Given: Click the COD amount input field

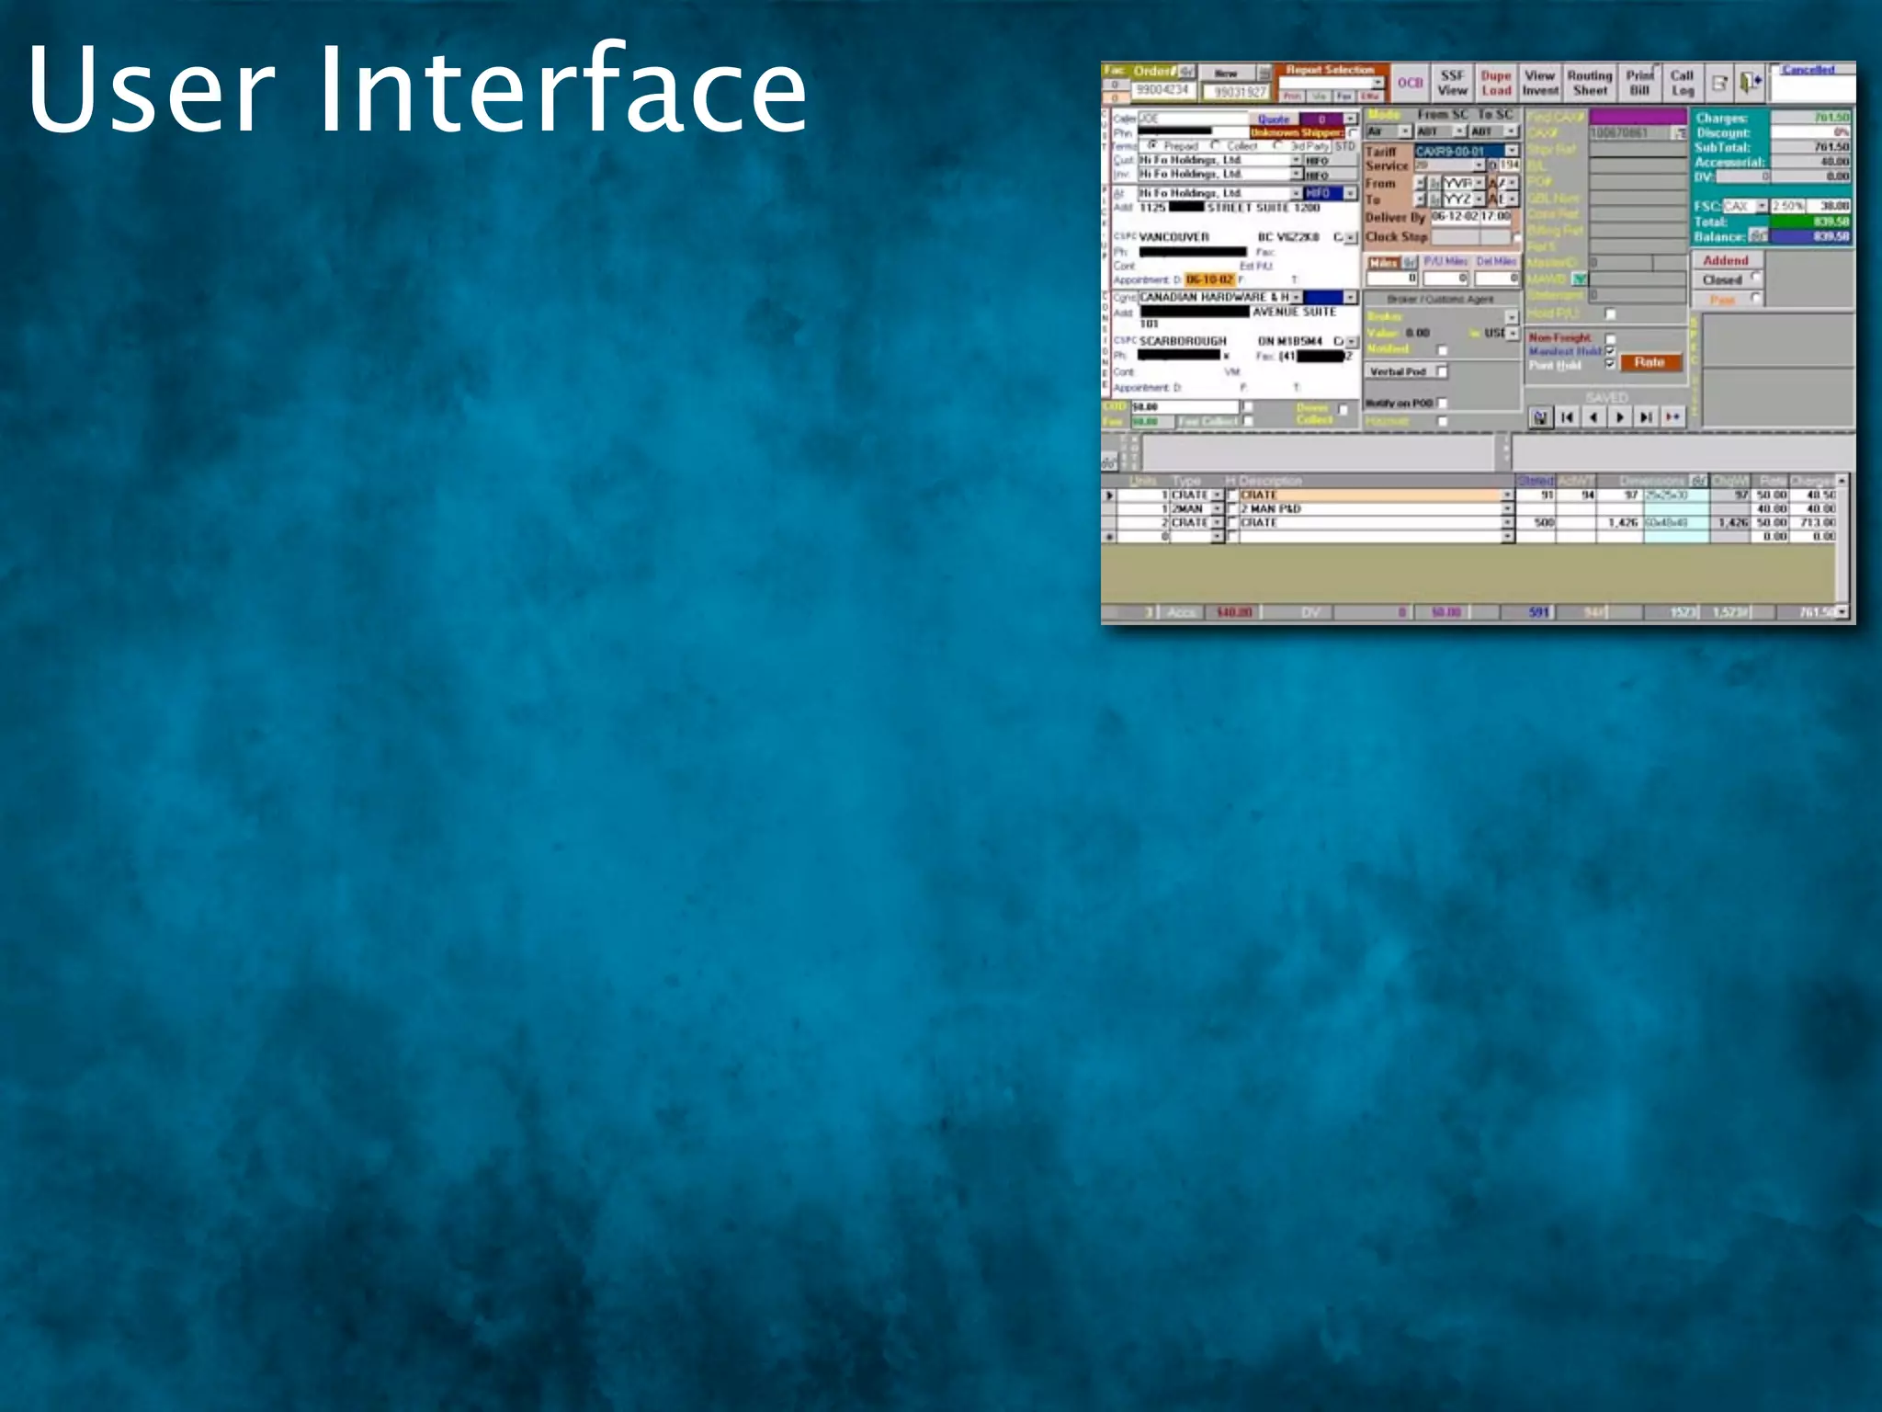Looking at the screenshot, I should click(x=1184, y=406).
